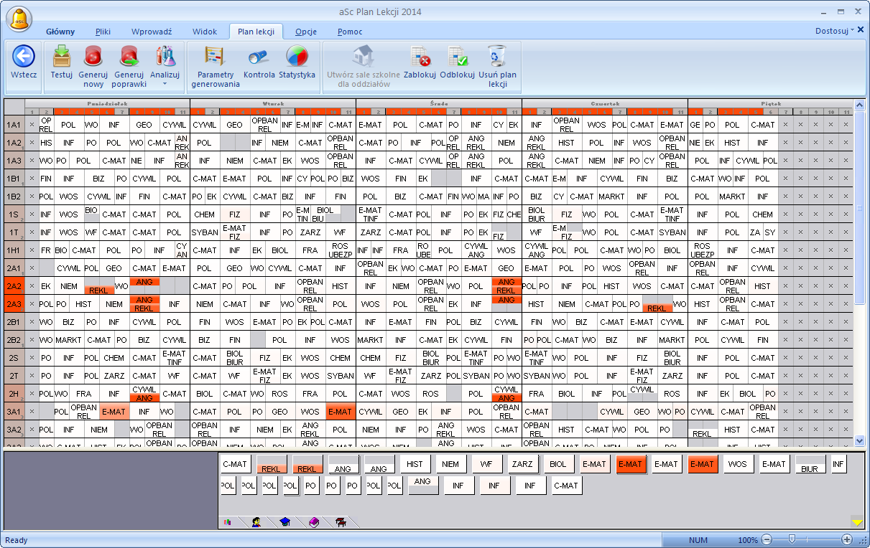This screenshot has height=548, width=870.
Task: Open the Opcje ribbon tab
Action: 307,32
